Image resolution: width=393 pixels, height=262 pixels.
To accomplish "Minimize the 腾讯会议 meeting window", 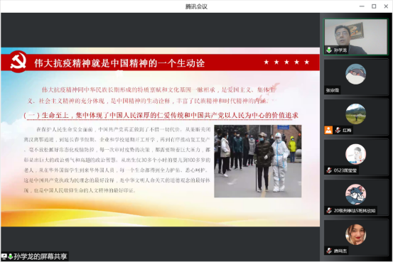I will (362, 6).
